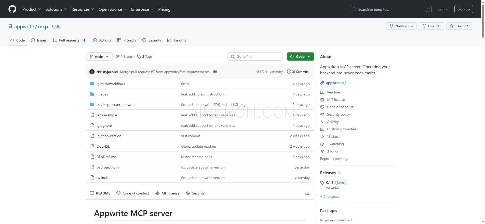Expand the Open Source menu
The width and height of the screenshot is (485, 224).
[x=113, y=9]
